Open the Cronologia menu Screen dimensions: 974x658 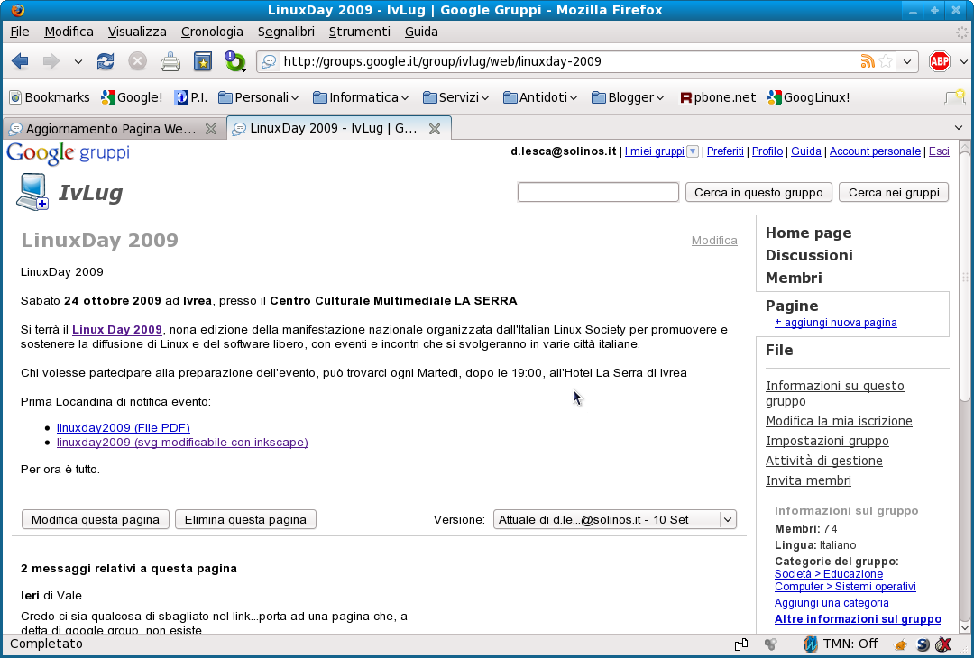point(212,32)
